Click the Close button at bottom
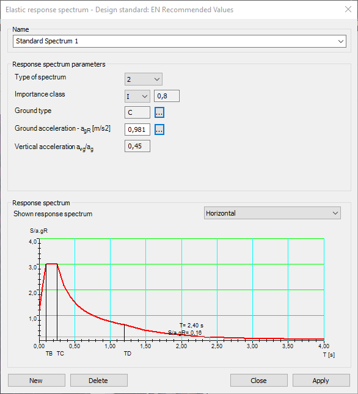 pos(259,381)
